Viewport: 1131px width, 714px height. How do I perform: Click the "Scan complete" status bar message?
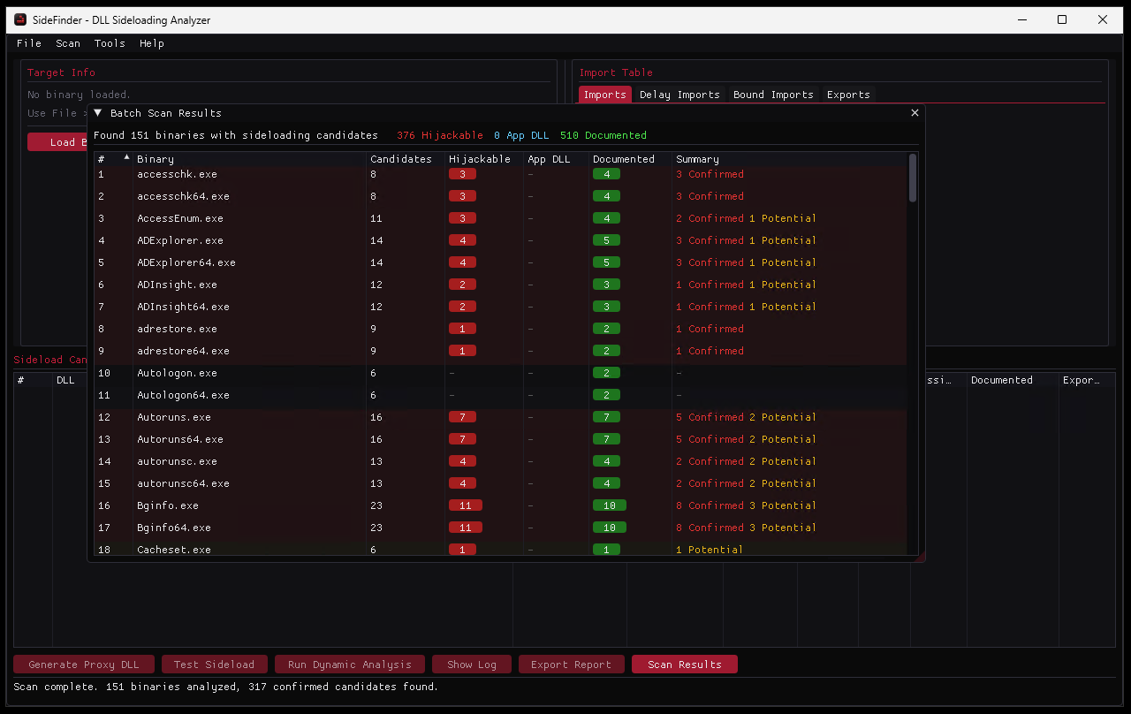[225, 687]
